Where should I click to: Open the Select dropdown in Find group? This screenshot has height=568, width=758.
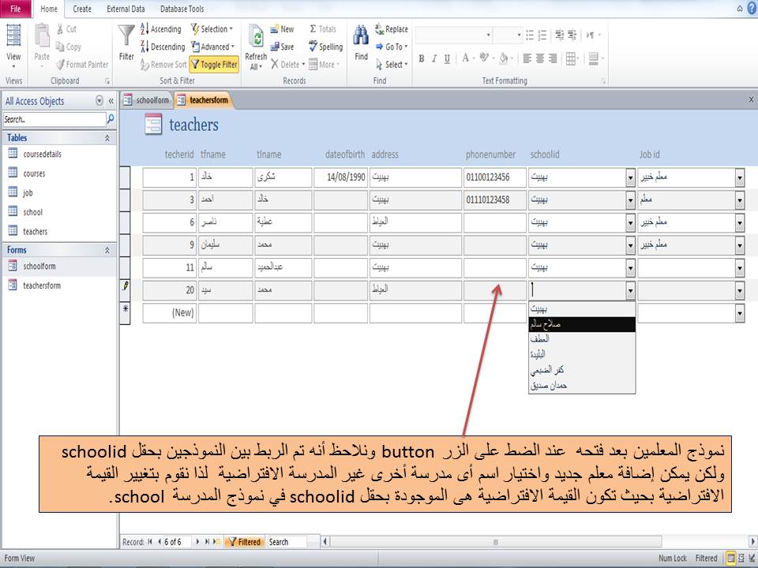[x=392, y=64]
